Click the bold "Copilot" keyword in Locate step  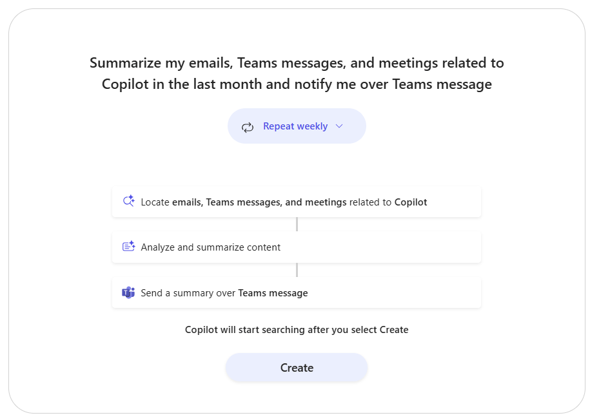pyautogui.click(x=411, y=202)
